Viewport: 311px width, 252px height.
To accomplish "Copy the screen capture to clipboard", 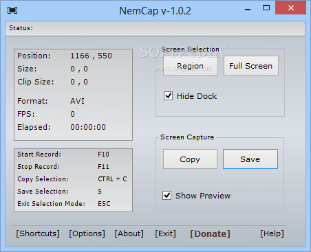I will pos(190,159).
